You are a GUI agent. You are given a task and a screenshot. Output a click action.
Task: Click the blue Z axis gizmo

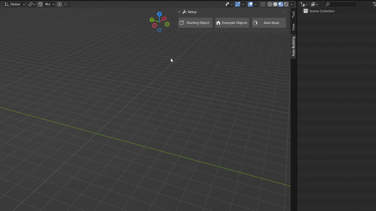(x=159, y=14)
